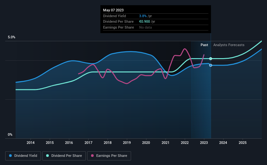Toggle the Earnings Per Share legend button
267x165 pixels.
pyautogui.click(x=109, y=156)
